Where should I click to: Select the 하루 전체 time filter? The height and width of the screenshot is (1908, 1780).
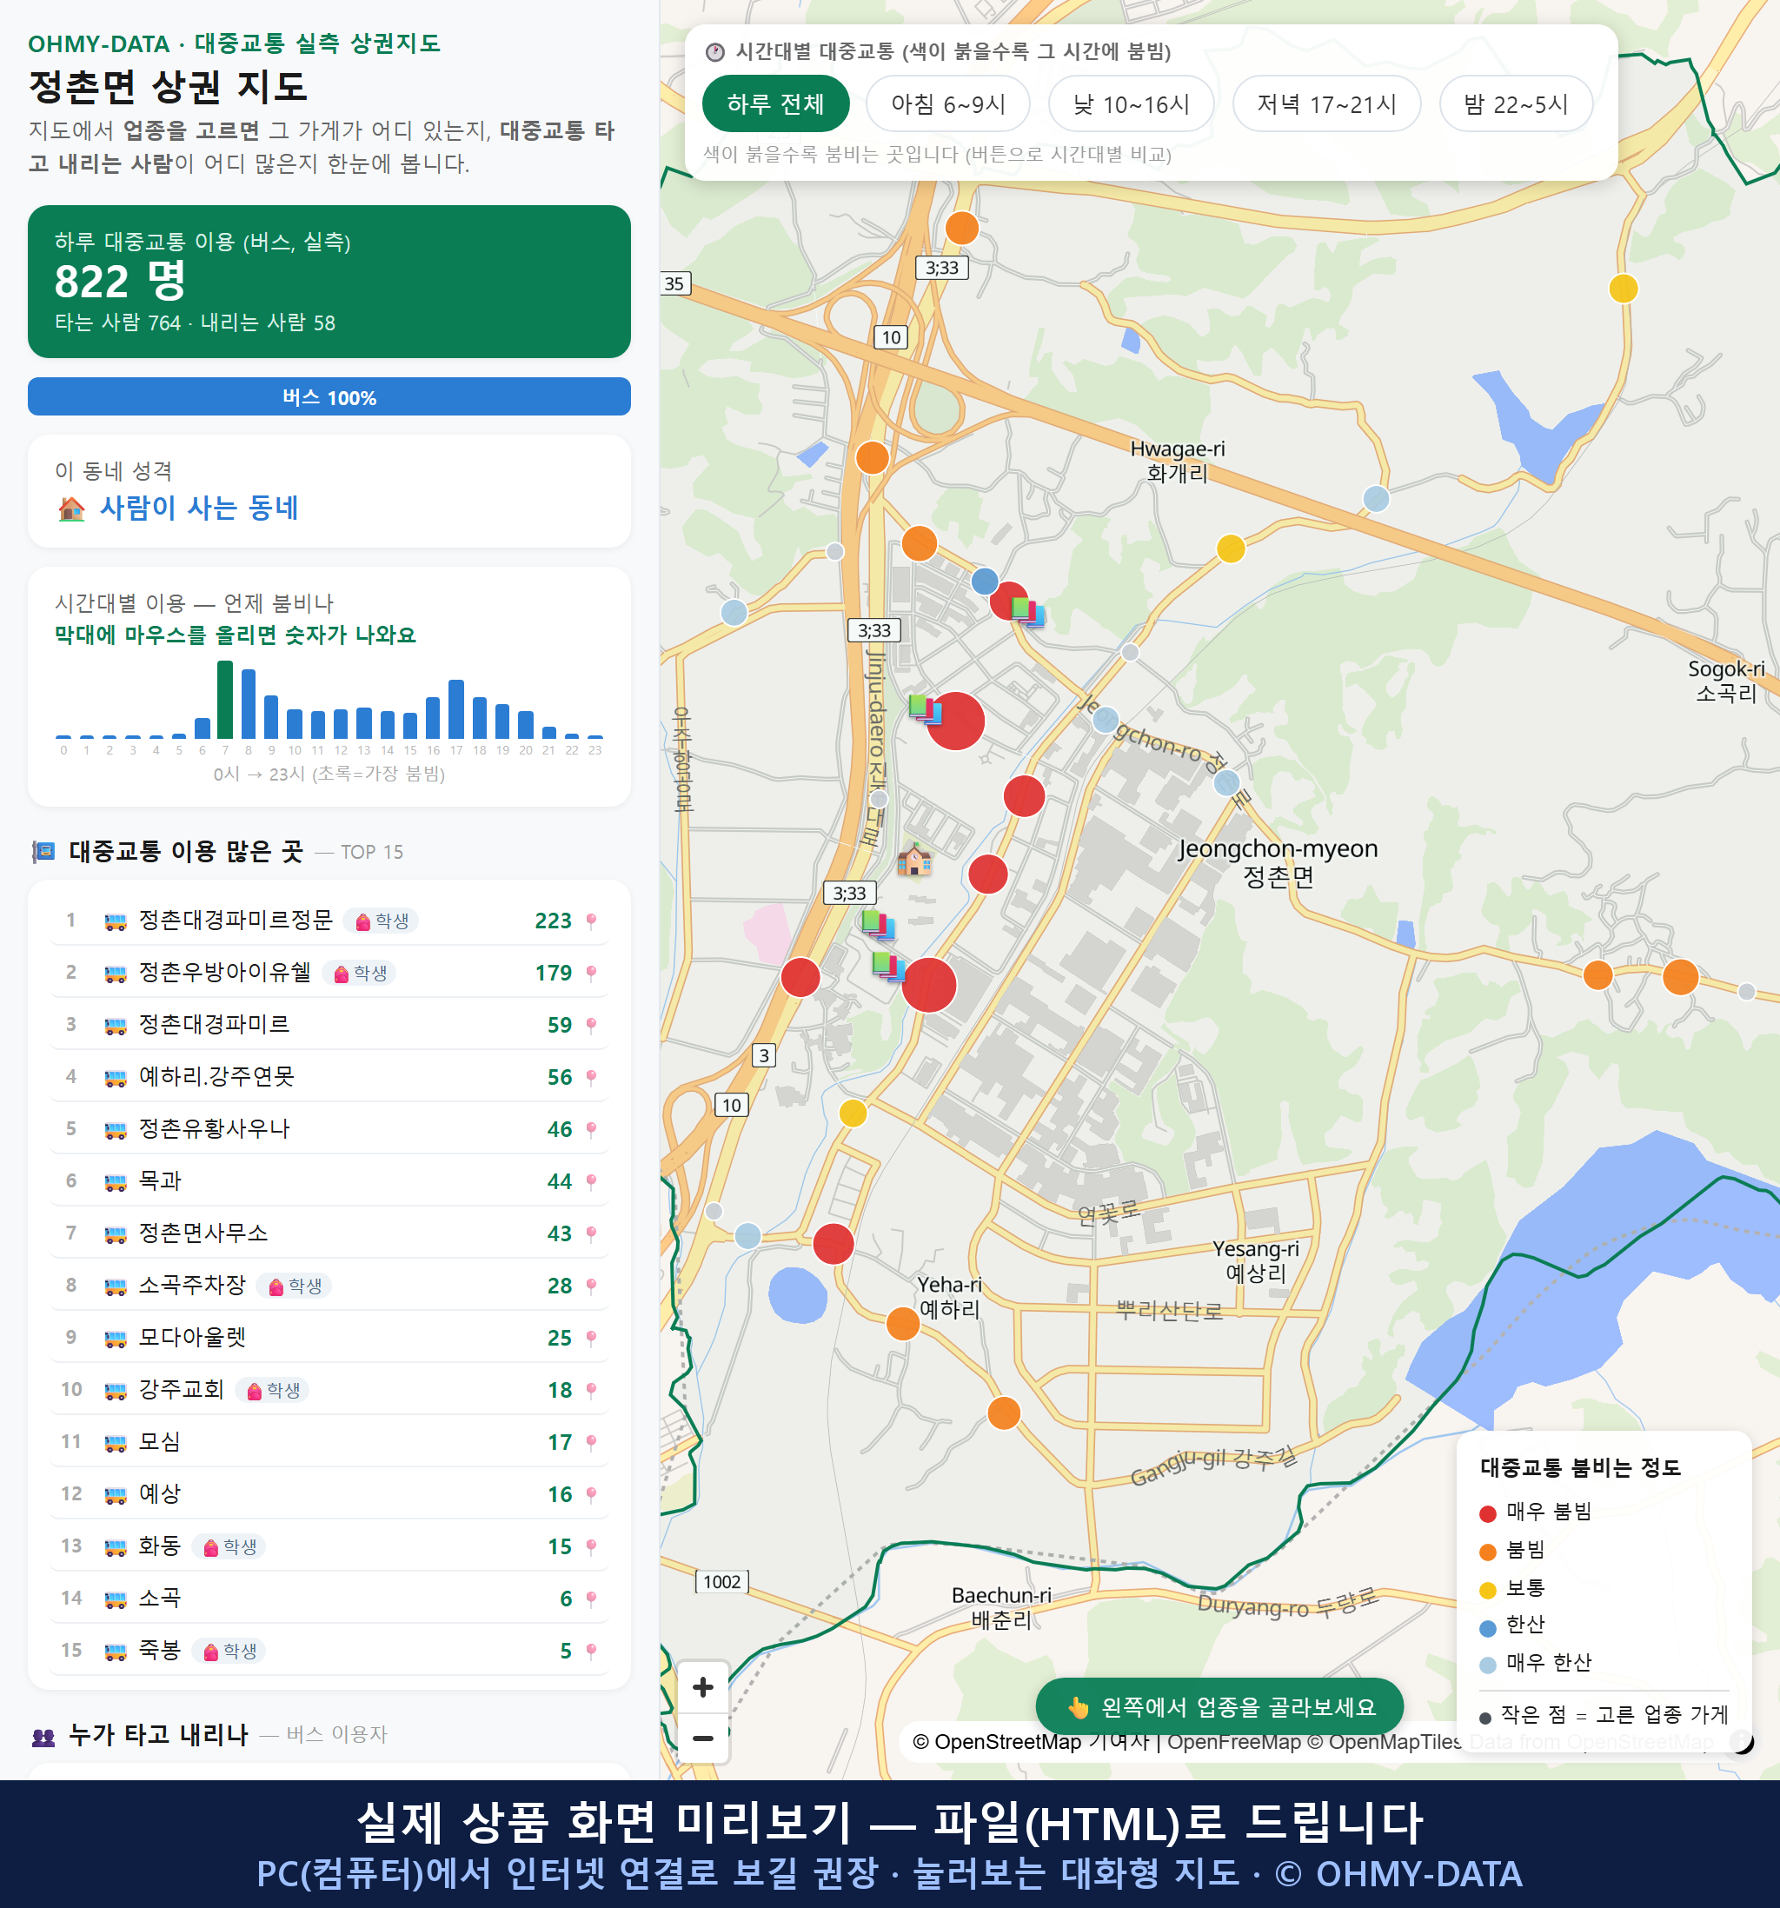(775, 103)
